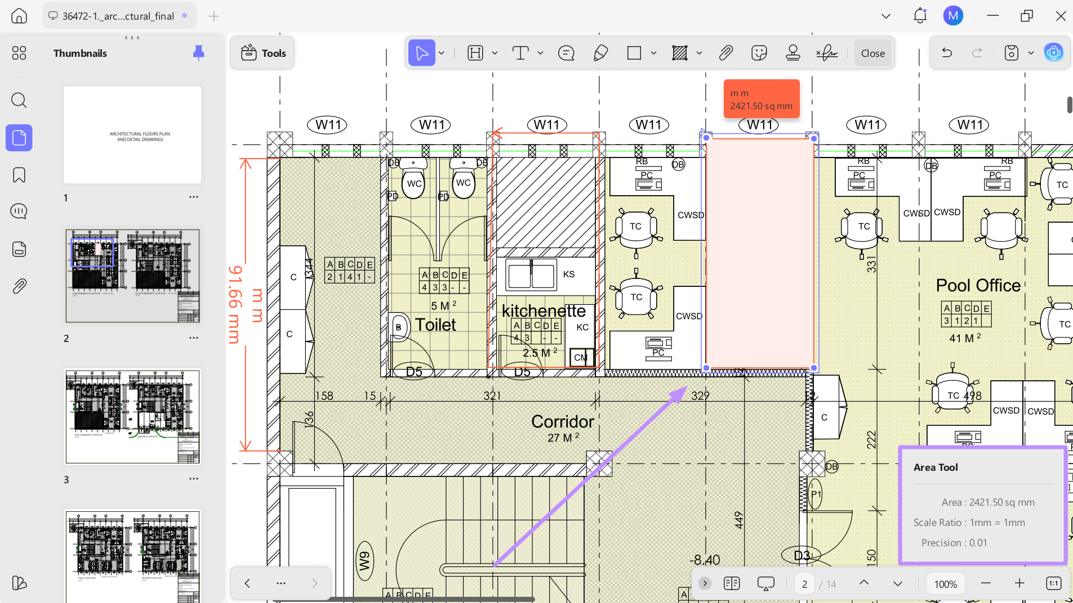Select the stamp tool
Screen dimensions: 1073x603
point(793,53)
